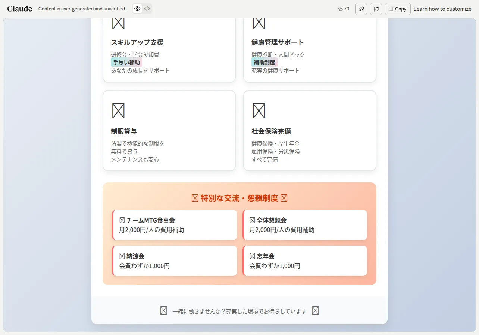The height and width of the screenshot is (335, 479).
Task: Click the Copy button
Action: tap(398, 9)
